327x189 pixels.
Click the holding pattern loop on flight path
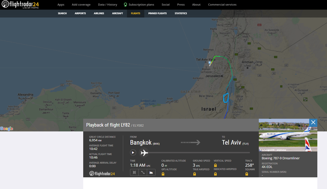226,98
